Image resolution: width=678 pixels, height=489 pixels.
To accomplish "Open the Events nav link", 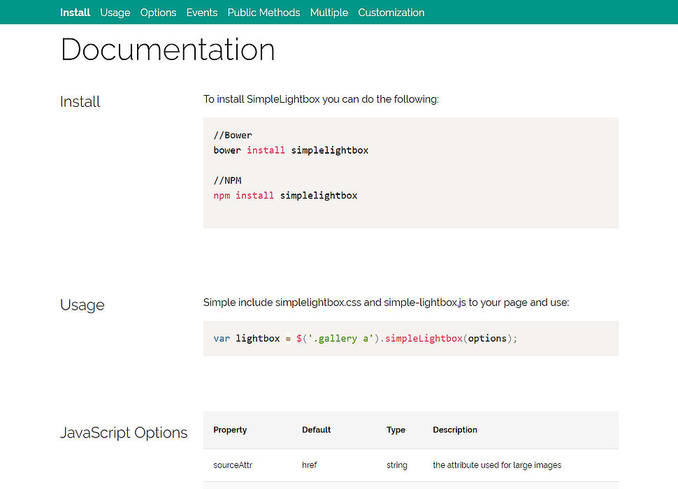I will [202, 13].
